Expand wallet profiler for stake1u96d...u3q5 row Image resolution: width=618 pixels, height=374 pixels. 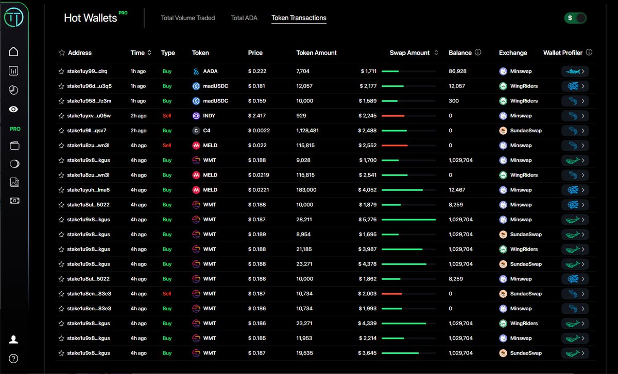pyautogui.click(x=575, y=86)
